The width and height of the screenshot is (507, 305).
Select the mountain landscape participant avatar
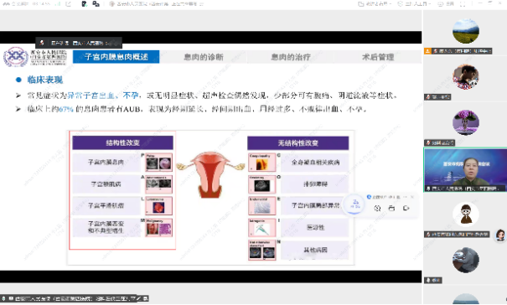pyautogui.click(x=466, y=31)
